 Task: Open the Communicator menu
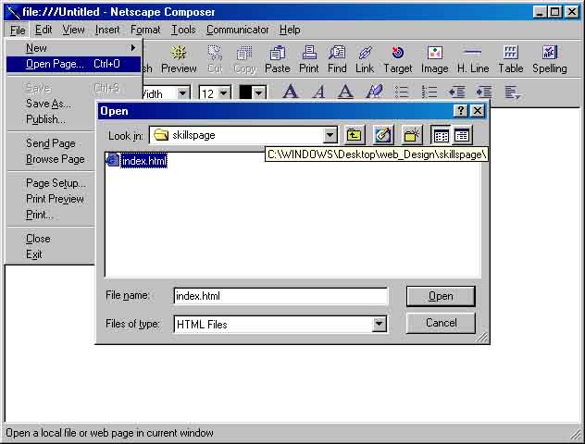(x=237, y=30)
